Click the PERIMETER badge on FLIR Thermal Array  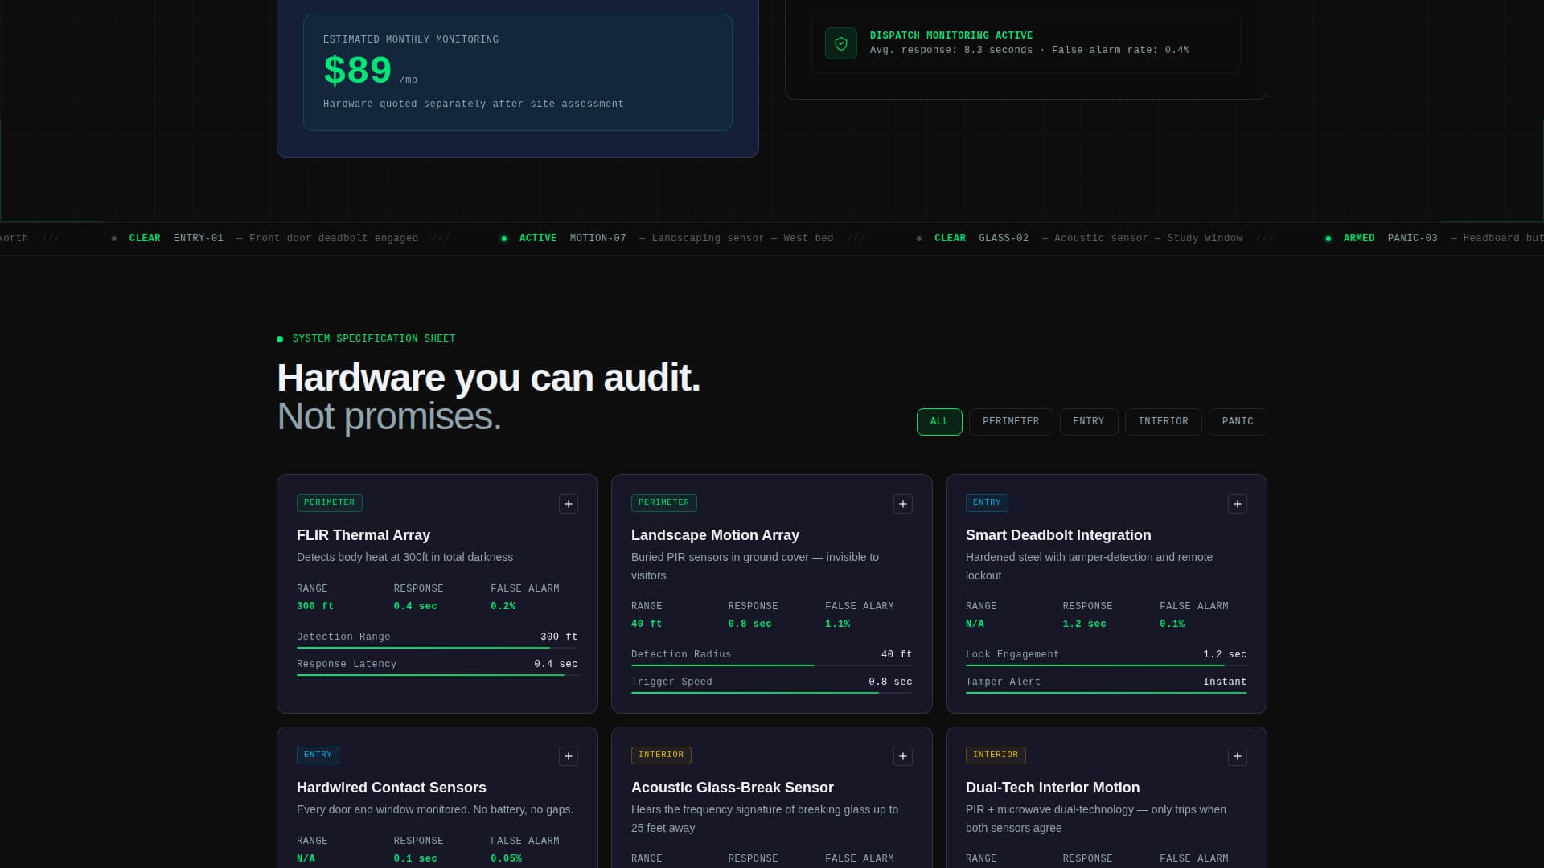[x=329, y=503]
